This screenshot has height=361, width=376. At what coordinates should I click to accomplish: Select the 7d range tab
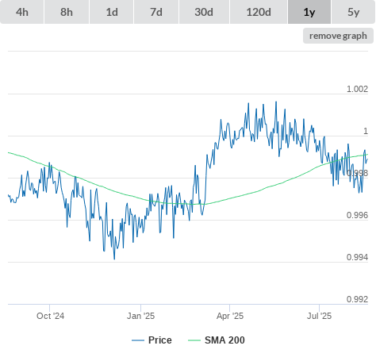(x=156, y=12)
